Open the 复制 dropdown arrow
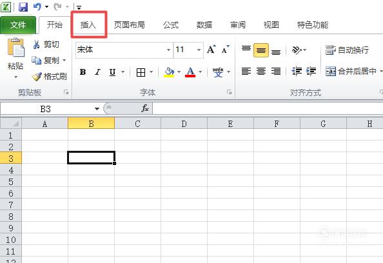Viewport: 383px width, 263px height. 64,61
